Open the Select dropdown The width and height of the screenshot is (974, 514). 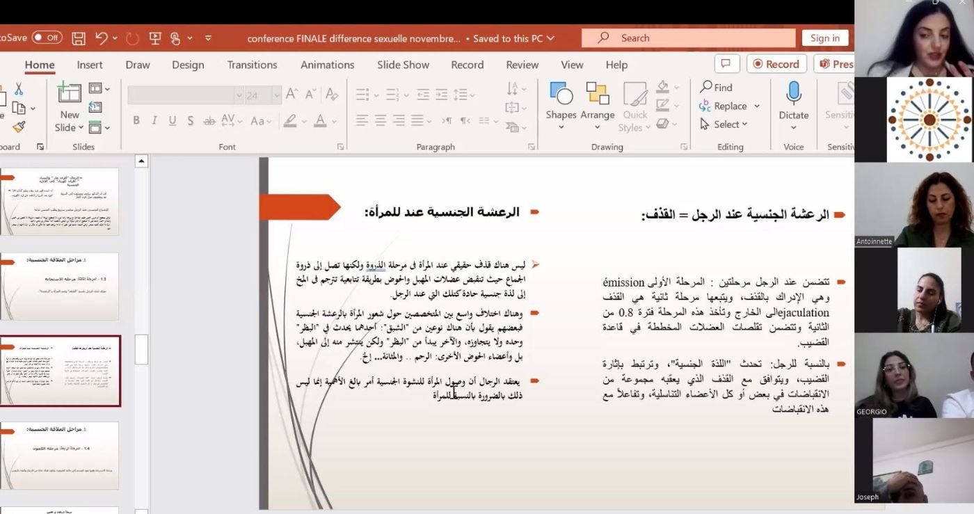pos(724,125)
